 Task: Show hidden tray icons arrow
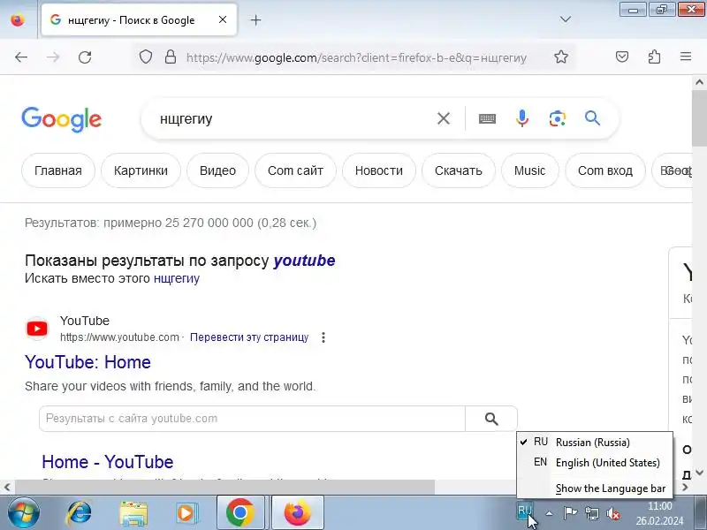tap(549, 513)
